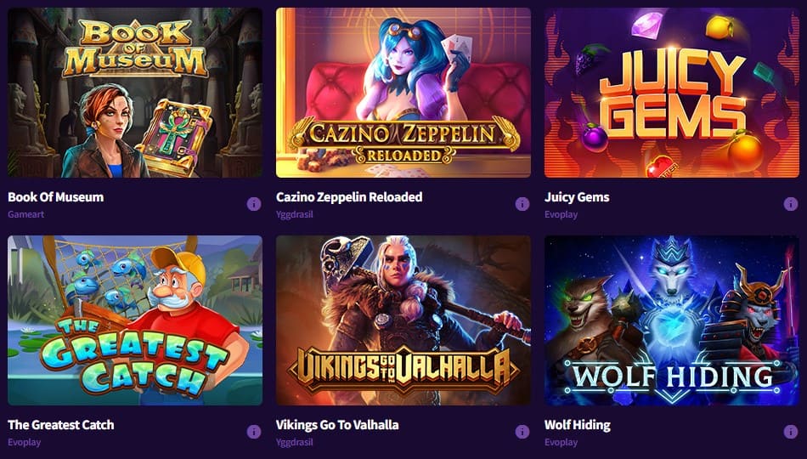Select the Vikings Go To Valhalla artwork

(x=403, y=320)
